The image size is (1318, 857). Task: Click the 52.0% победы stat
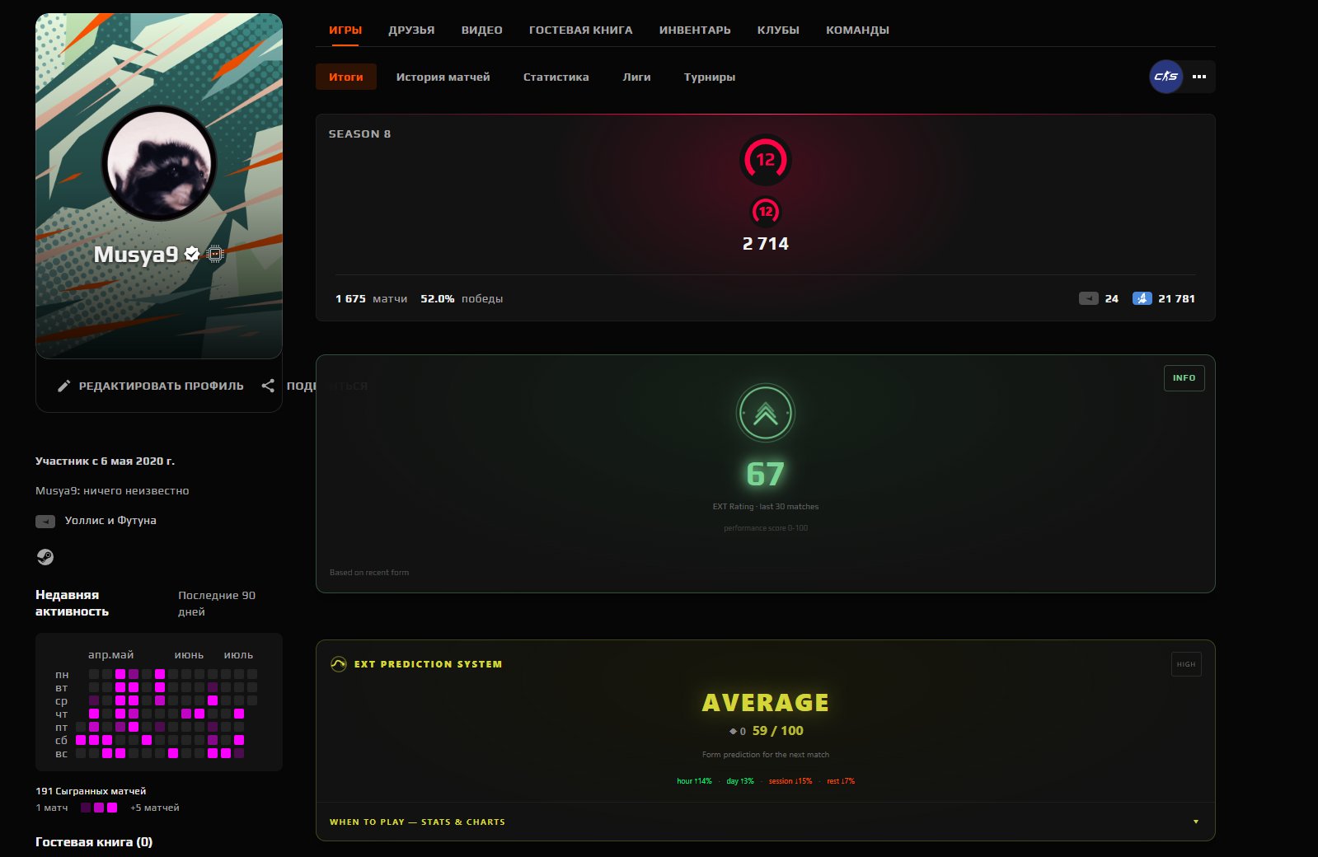click(462, 298)
